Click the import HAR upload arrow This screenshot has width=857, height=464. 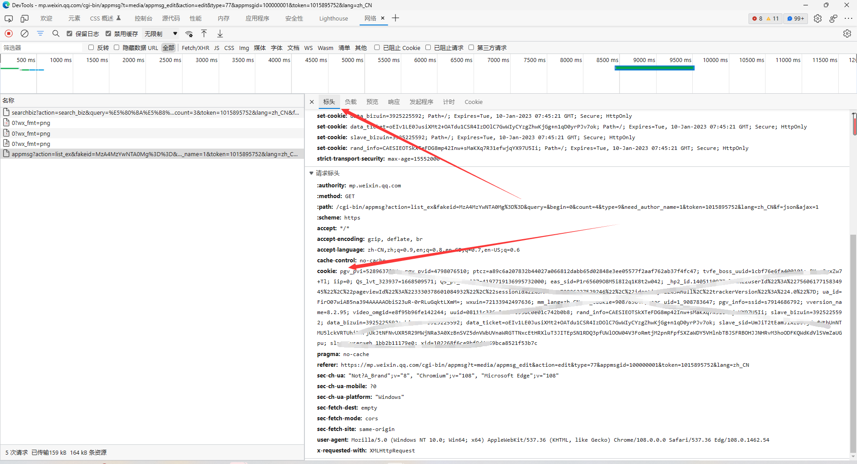(204, 33)
